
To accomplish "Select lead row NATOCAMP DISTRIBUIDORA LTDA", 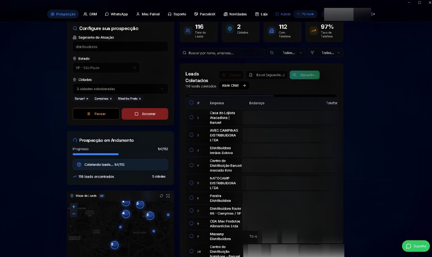I will pyautogui.click(x=191, y=183).
